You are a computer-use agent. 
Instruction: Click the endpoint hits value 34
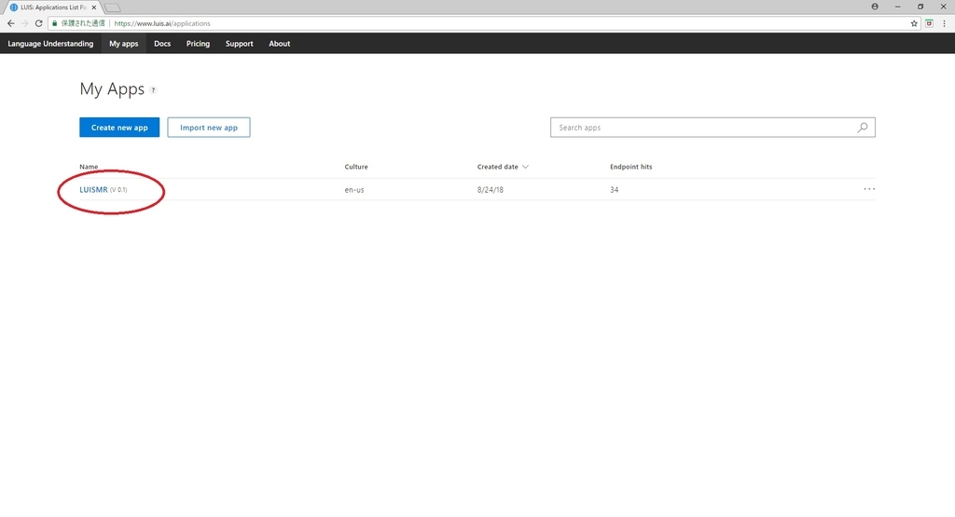(x=614, y=190)
